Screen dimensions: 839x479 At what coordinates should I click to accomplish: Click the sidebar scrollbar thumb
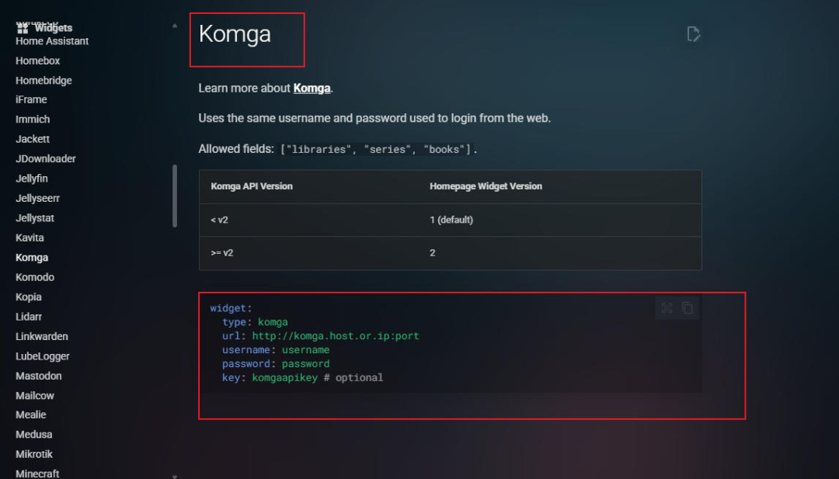pyautogui.click(x=175, y=196)
